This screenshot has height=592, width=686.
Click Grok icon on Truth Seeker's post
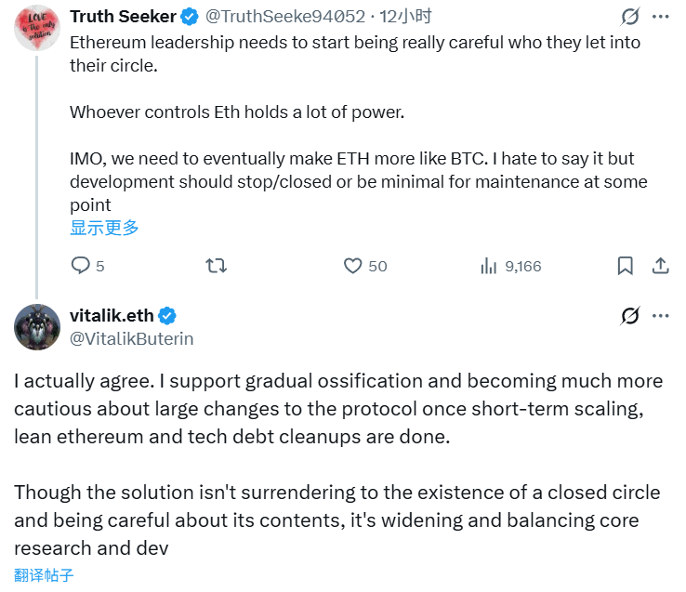[629, 17]
